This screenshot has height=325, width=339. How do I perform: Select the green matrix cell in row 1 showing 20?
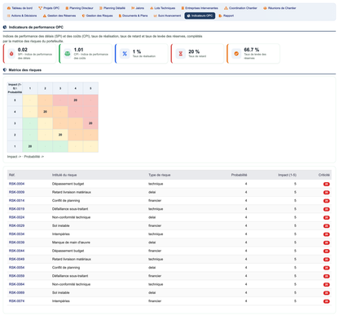point(30,146)
